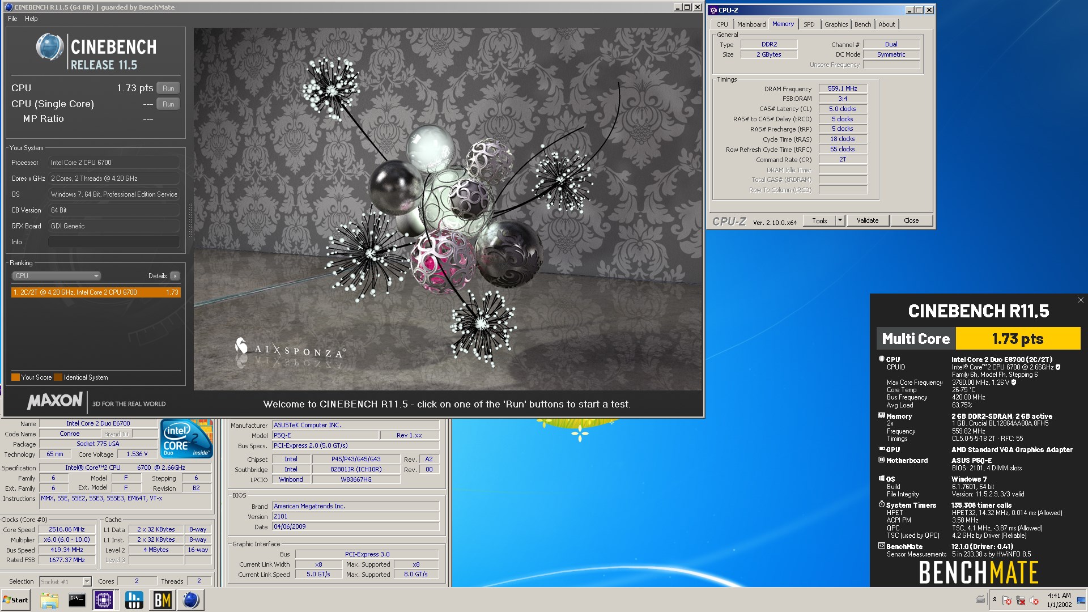
Task: Click the Identical System legend swatch
Action: pos(58,377)
